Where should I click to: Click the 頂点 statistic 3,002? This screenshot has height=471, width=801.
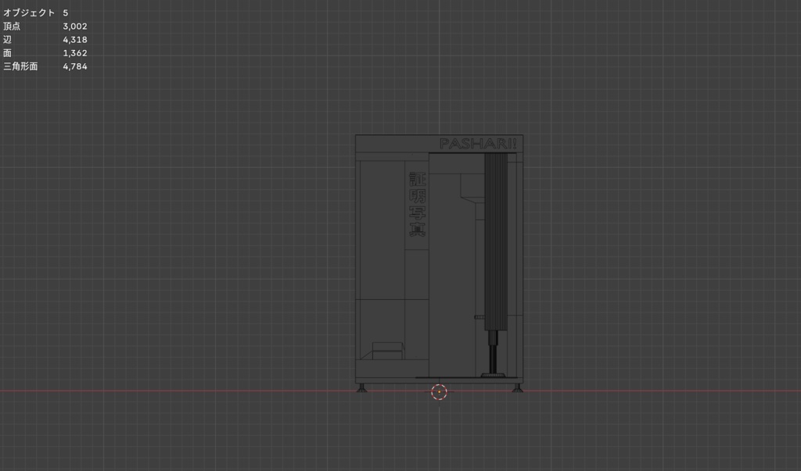(x=75, y=26)
